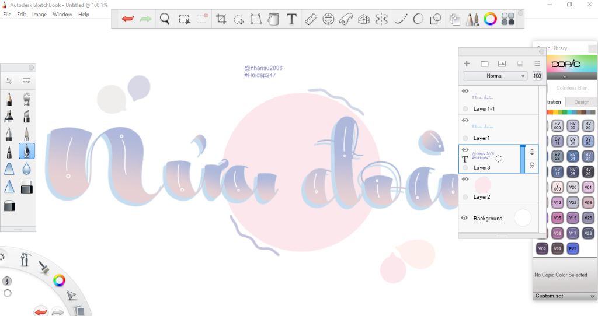This screenshot has width=598, height=316.
Task: Open the Copic Library toolbar icon
Action: coord(507,19)
